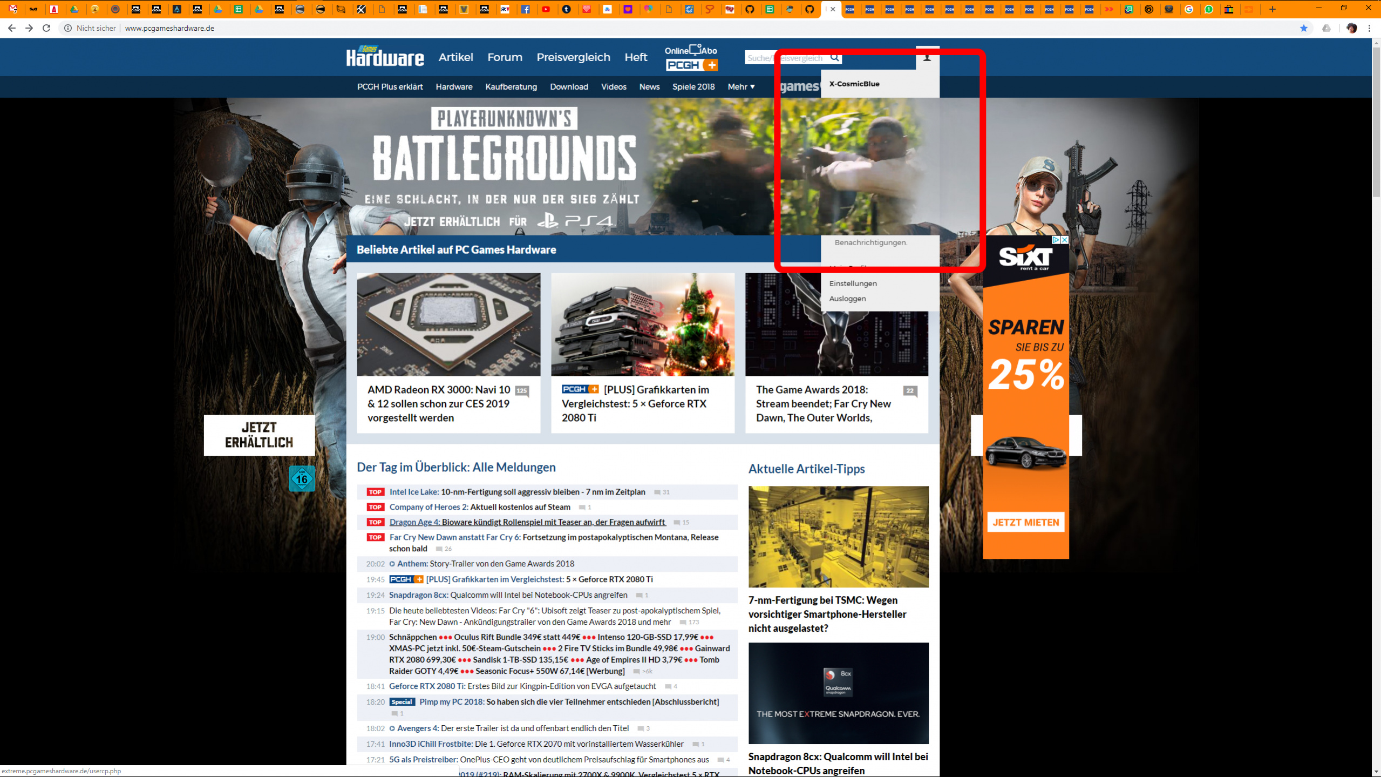Screen dimensions: 1381x777
Task: Open a new browser tab
Action: point(1273,9)
